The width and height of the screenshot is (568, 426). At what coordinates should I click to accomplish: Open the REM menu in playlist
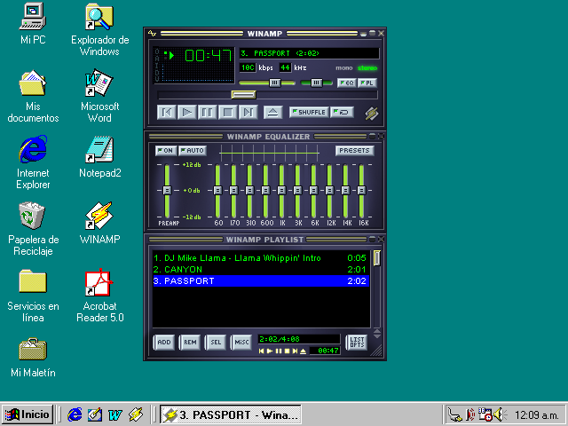[190, 343]
